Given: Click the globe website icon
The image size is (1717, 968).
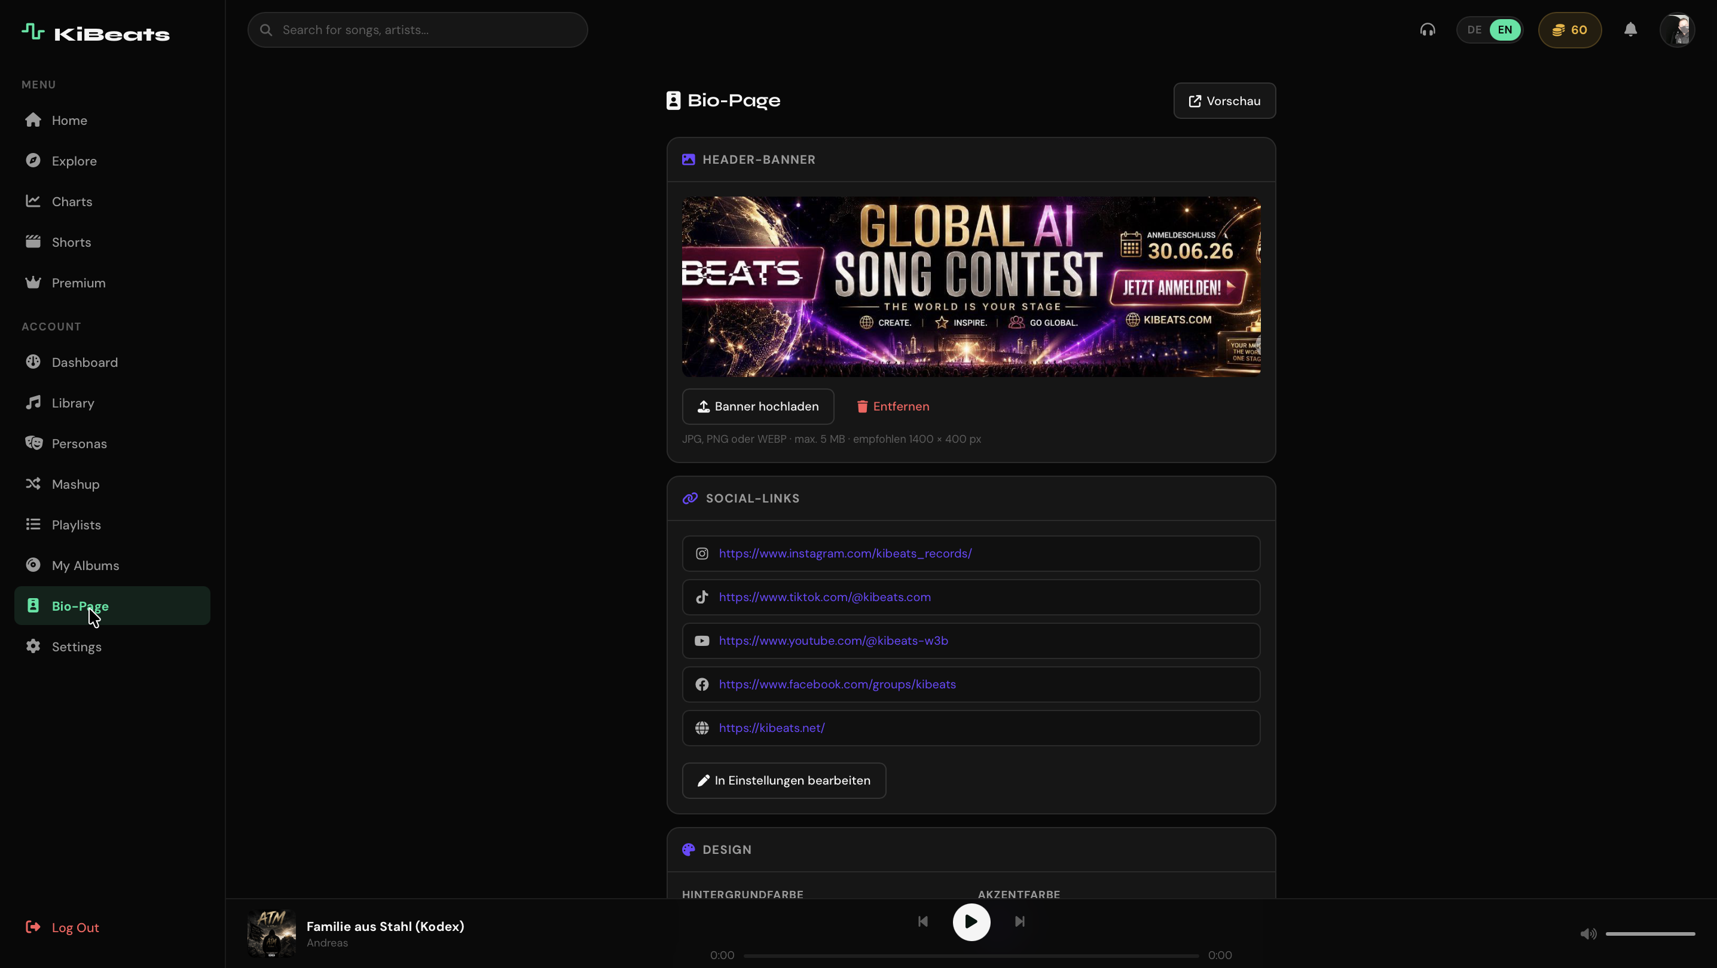Looking at the screenshot, I should 702,728.
